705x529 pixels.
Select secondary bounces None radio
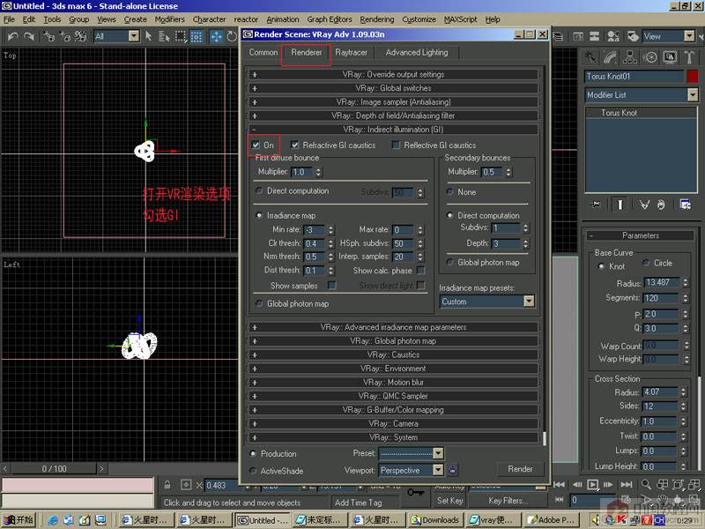point(449,191)
